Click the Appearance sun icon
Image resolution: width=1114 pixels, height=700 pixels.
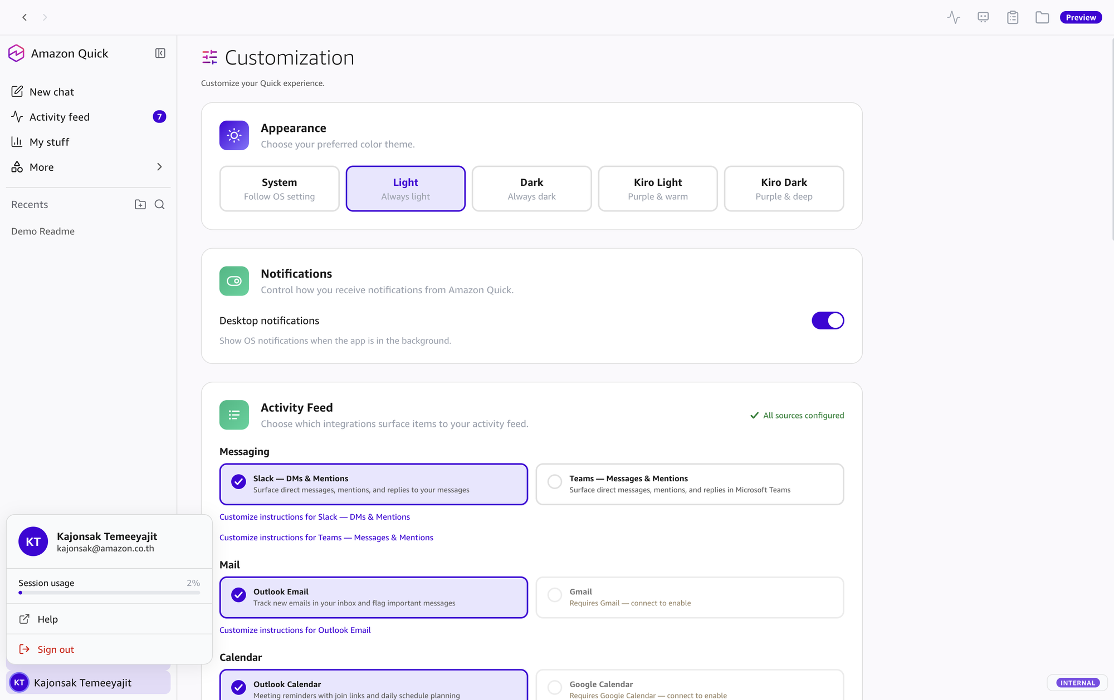tap(234, 135)
